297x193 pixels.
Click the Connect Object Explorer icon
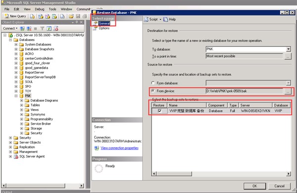pyautogui.click(x=22, y=29)
